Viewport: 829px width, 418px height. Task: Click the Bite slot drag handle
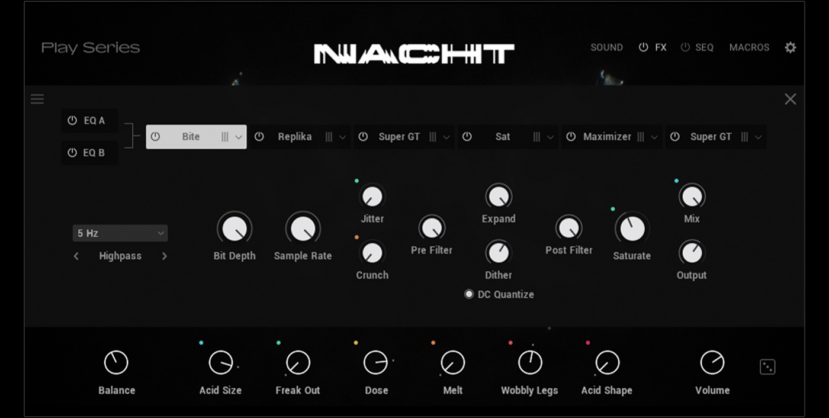tap(225, 137)
